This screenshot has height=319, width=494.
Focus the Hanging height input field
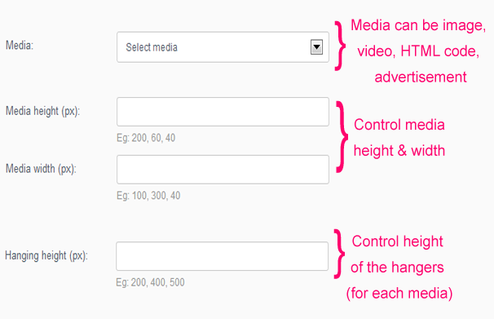pos(222,256)
